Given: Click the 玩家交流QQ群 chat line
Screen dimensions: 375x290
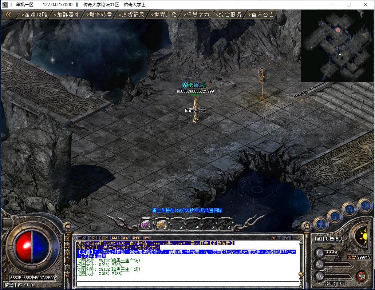Looking at the screenshot, I should 156,243.
